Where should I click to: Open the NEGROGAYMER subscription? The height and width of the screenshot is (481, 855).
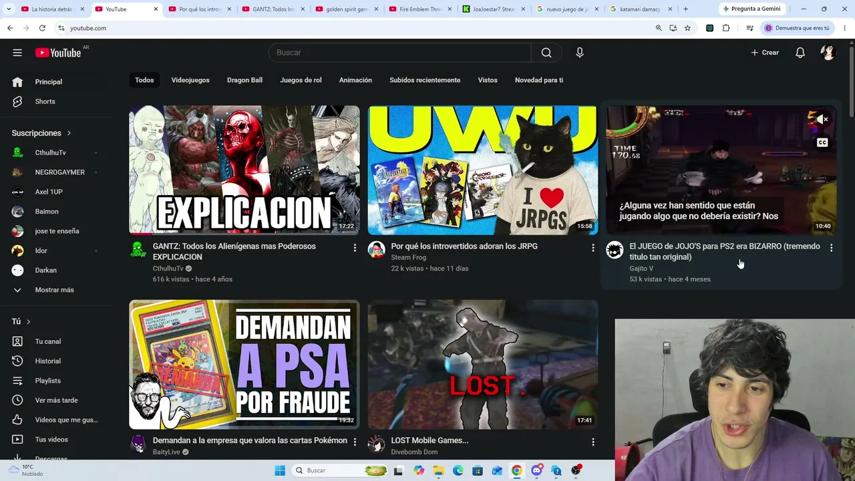click(55, 172)
